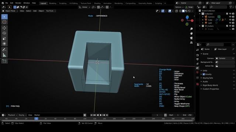
Task: Click the zoom magnifier viewport icon
Action: click(x=191, y=29)
